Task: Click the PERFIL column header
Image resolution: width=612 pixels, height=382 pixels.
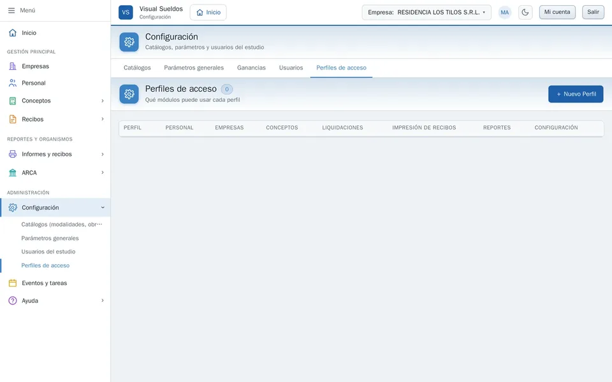Action: click(133, 128)
